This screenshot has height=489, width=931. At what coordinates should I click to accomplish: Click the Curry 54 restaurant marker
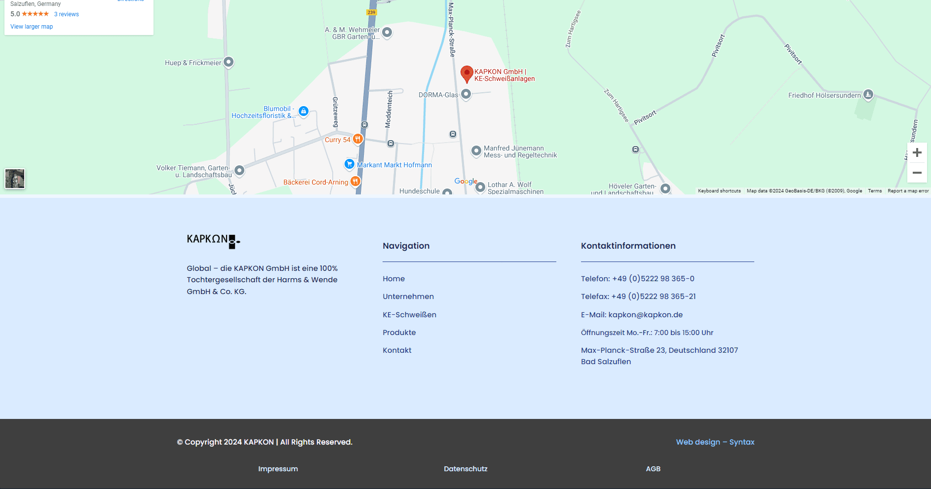(x=358, y=139)
